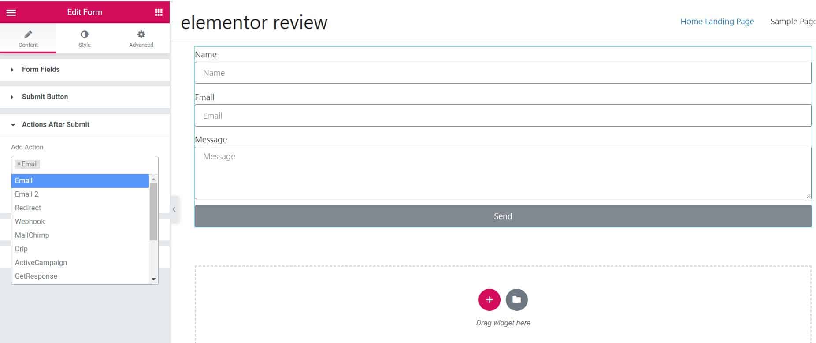Click the Send button on the form

click(503, 216)
